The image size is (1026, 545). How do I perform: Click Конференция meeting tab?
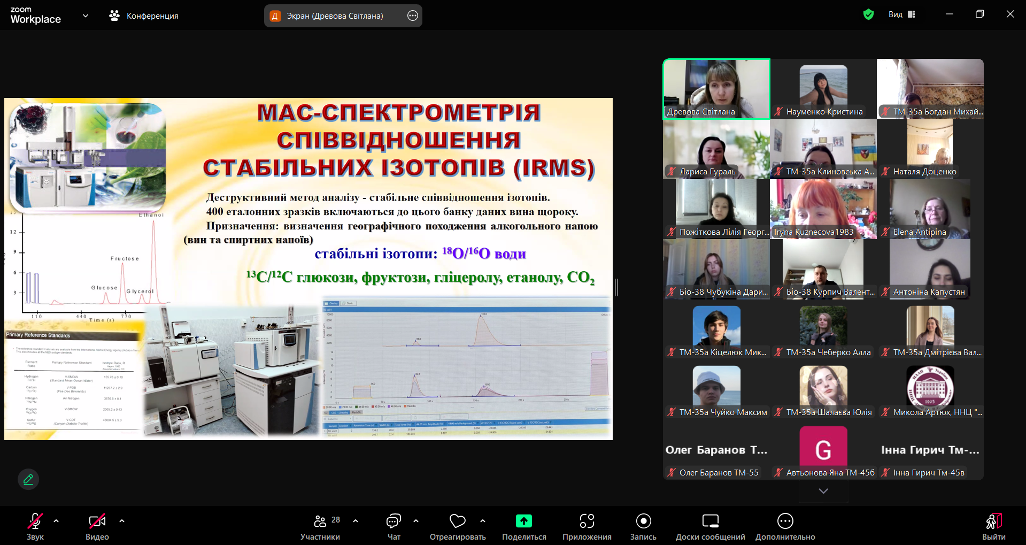pyautogui.click(x=144, y=16)
